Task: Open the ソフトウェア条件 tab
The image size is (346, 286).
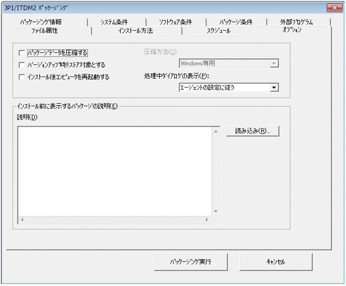Action: (176, 22)
